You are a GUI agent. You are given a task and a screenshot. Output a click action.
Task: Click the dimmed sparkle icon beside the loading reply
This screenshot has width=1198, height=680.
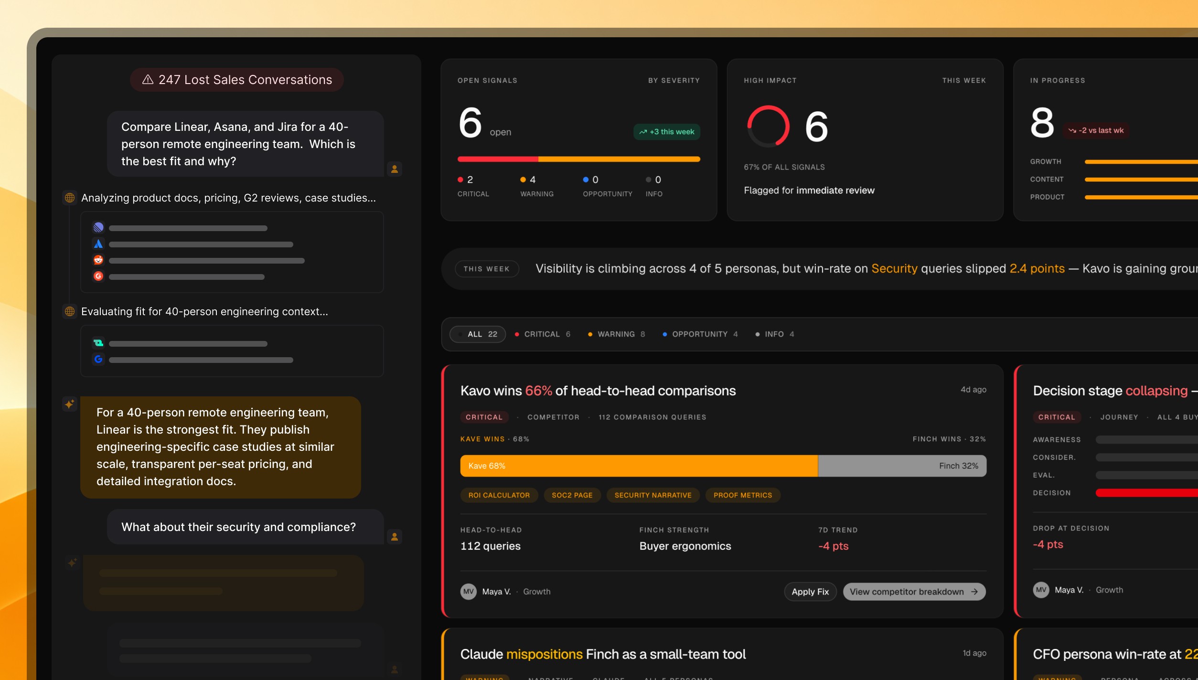pyautogui.click(x=72, y=563)
